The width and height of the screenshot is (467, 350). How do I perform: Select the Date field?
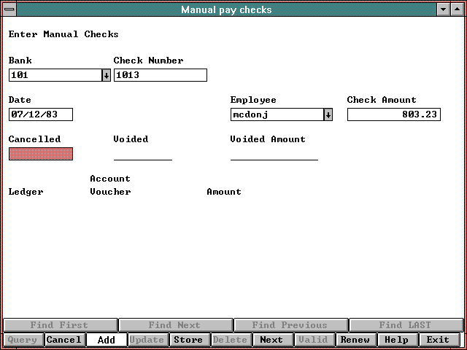[x=40, y=114]
